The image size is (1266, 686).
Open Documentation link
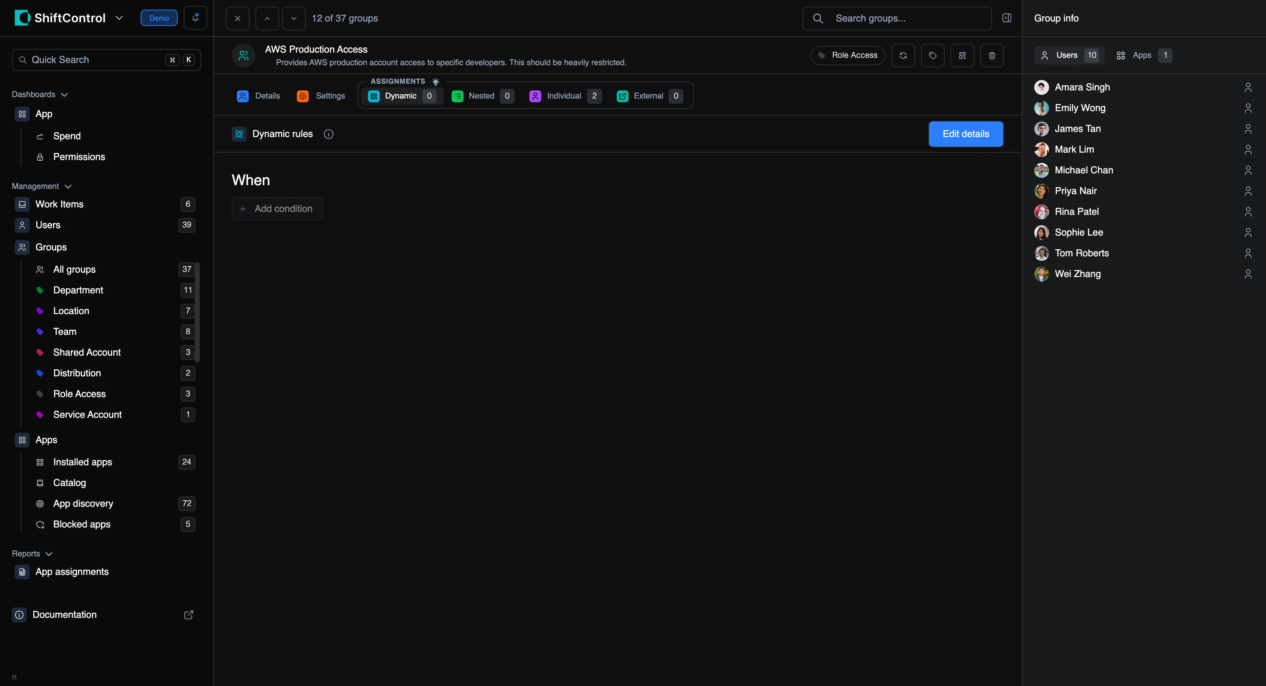tap(64, 615)
